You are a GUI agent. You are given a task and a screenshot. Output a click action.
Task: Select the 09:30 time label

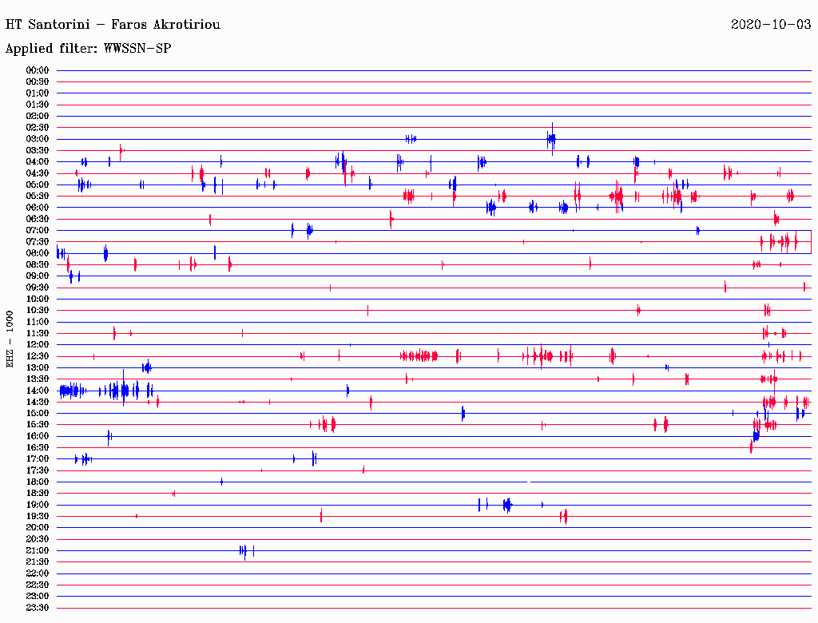(37, 288)
